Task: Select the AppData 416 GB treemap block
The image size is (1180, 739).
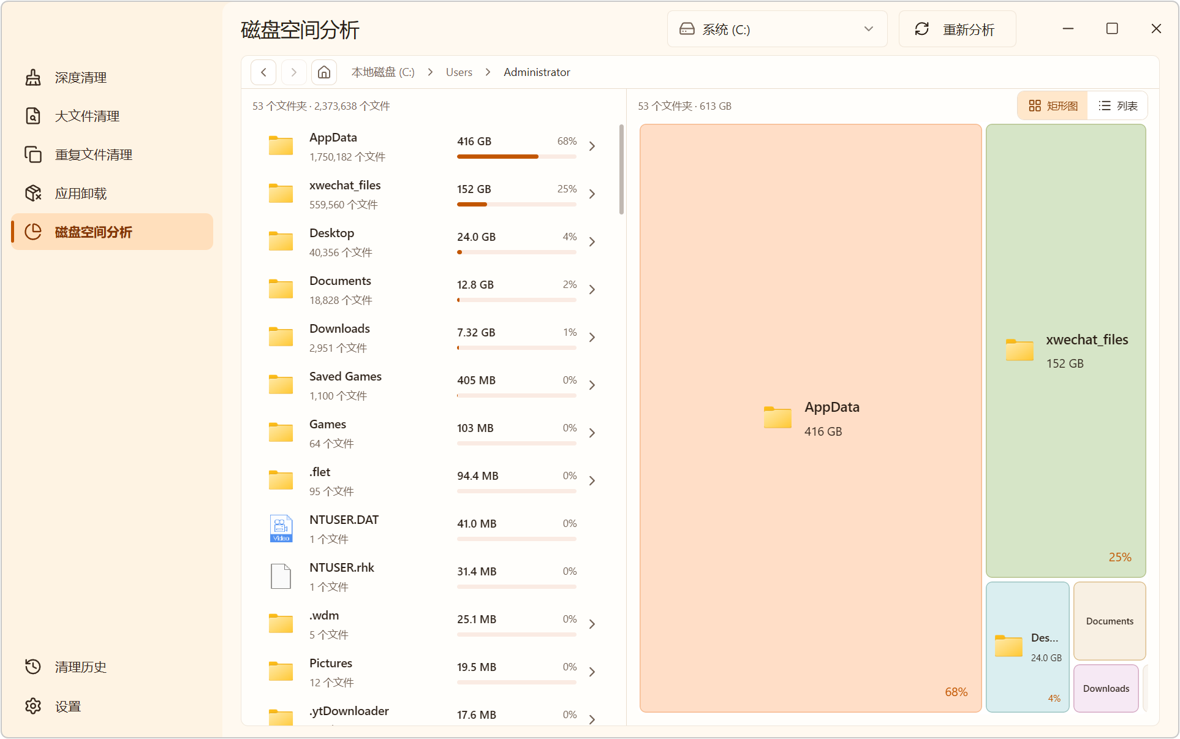Action: tap(811, 419)
